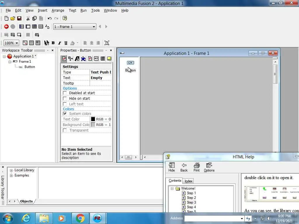The width and height of the screenshot is (299, 224).
Task: Click the Text Color black swatch
Action: (x=93, y=119)
